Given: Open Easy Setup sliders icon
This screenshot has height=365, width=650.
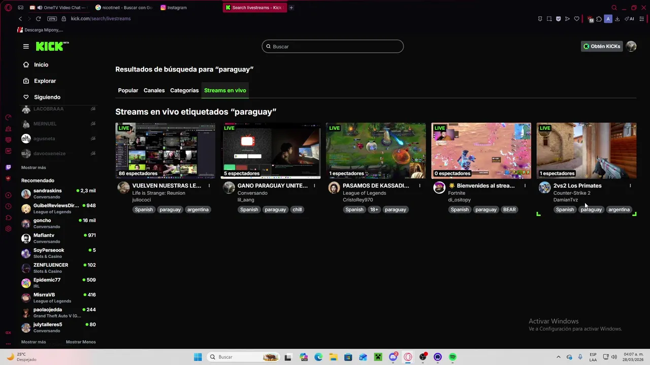Looking at the screenshot, I should (642, 19).
